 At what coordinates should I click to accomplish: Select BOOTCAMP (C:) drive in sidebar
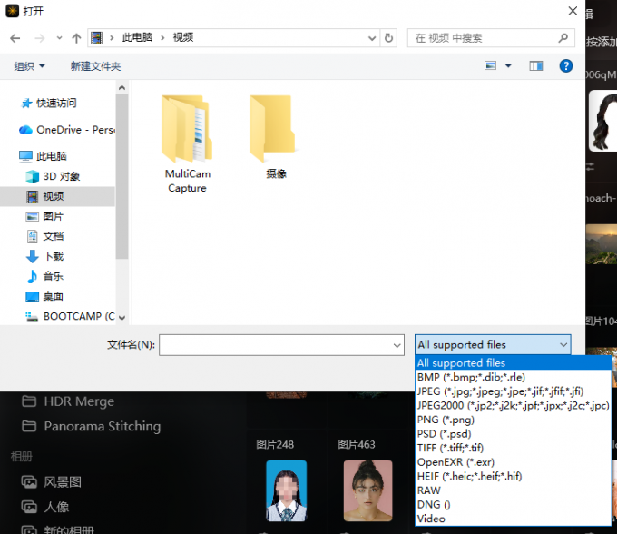tap(71, 316)
